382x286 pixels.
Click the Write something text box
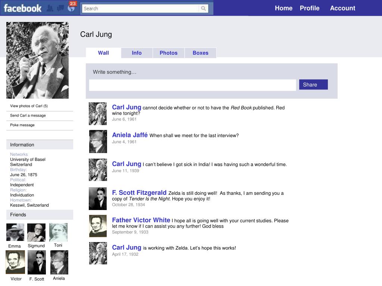pyautogui.click(x=192, y=85)
